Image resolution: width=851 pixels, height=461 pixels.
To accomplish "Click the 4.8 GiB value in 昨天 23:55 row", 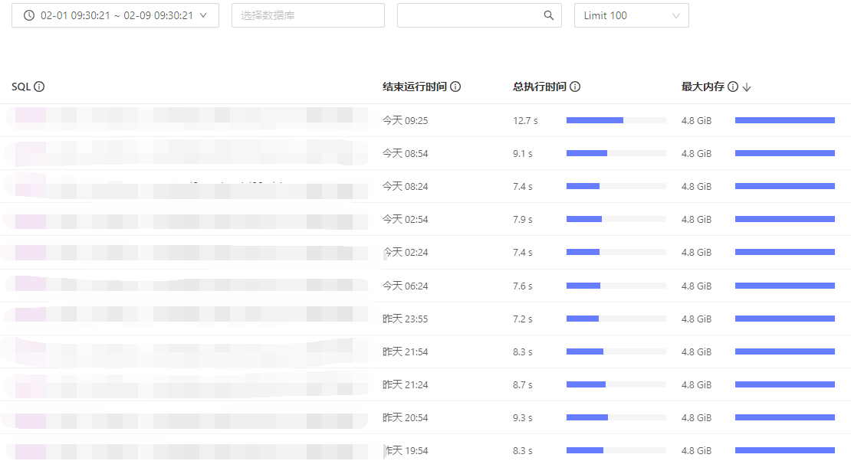I will coord(696,319).
